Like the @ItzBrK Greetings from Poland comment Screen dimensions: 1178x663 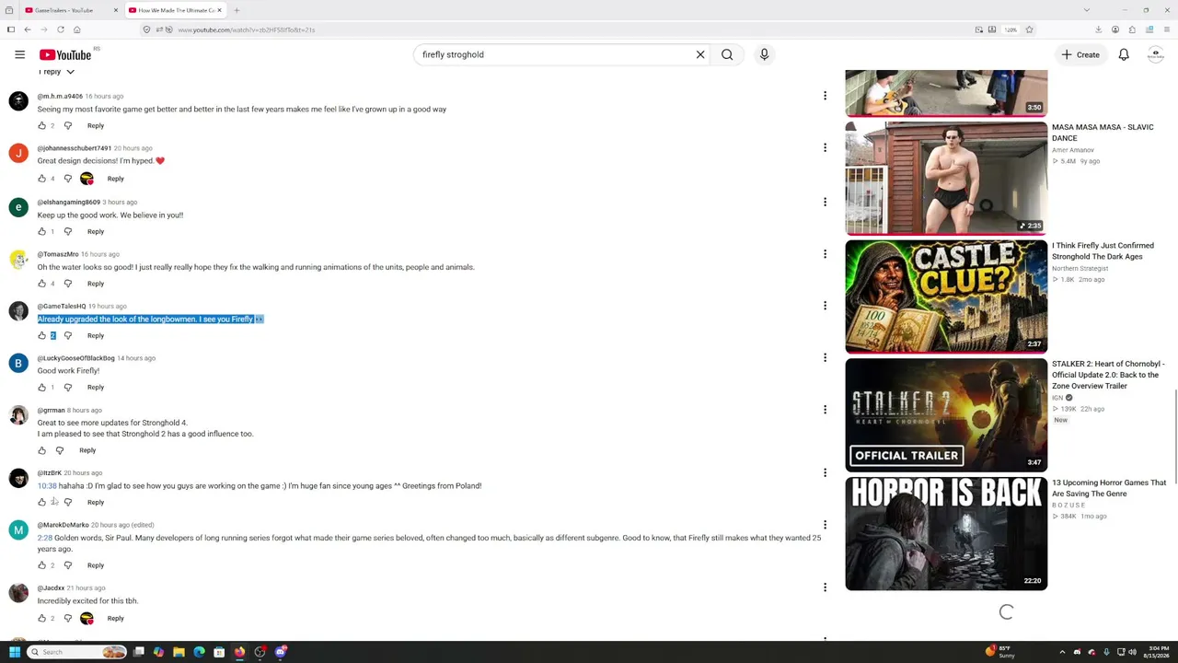coord(41,502)
